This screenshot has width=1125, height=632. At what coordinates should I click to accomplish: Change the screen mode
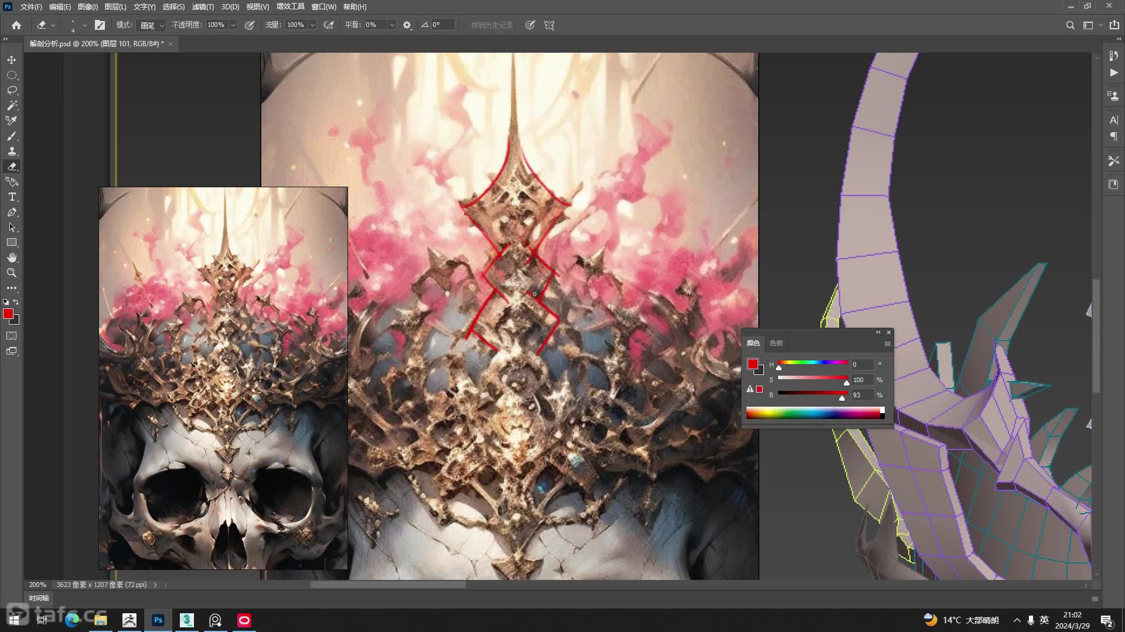click(x=12, y=351)
